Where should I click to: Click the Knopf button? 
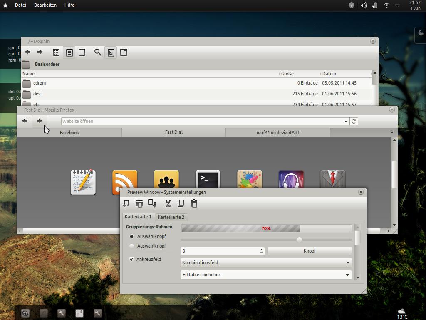pyautogui.click(x=310, y=251)
